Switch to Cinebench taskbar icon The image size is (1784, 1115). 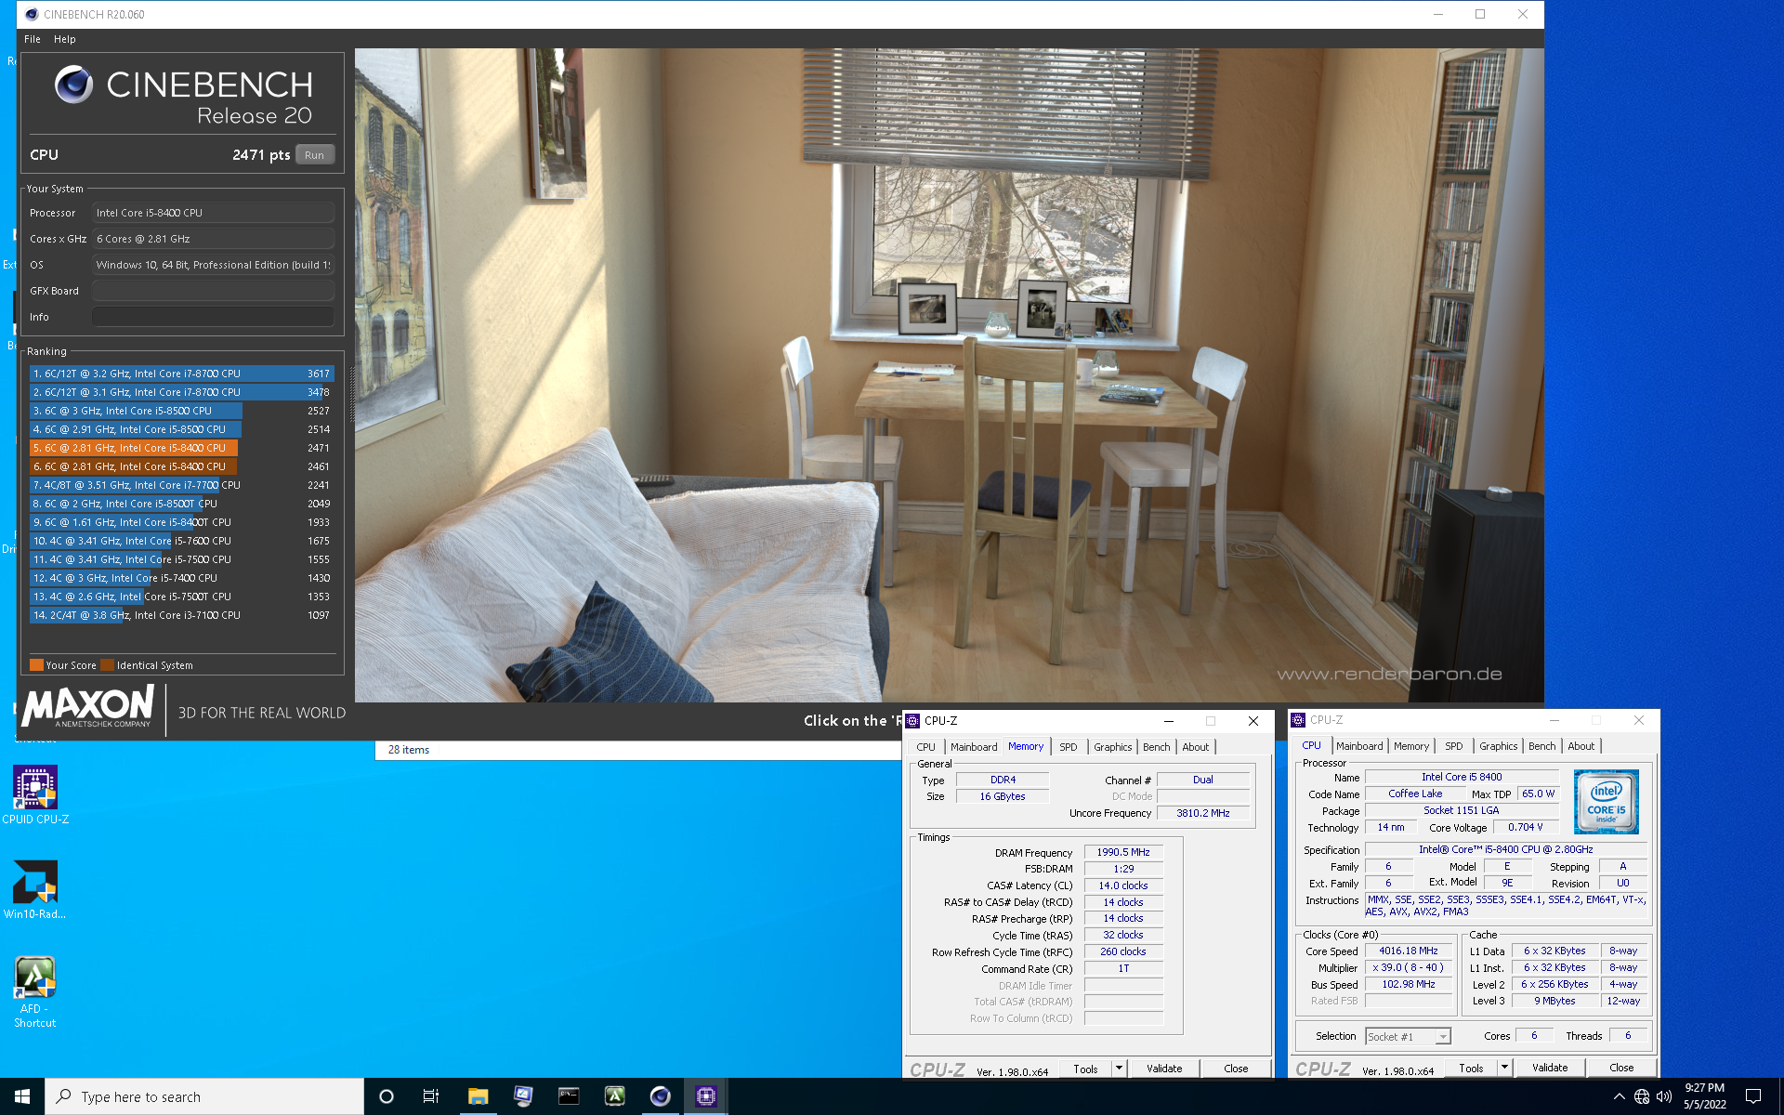[660, 1096]
